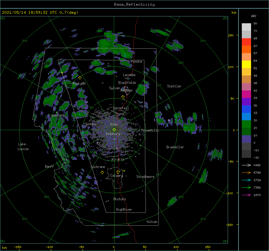Click the dBZ legend heading

click(253, 16)
